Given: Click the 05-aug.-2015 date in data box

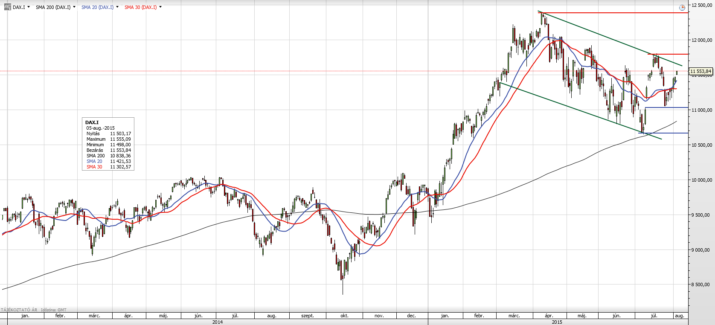Looking at the screenshot, I should (x=100, y=128).
